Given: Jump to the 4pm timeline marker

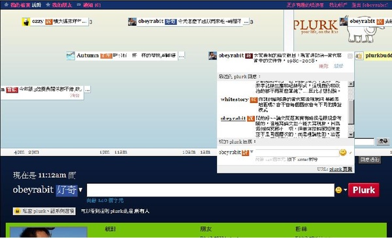Looking at the screenshot, I should click(19, 152).
